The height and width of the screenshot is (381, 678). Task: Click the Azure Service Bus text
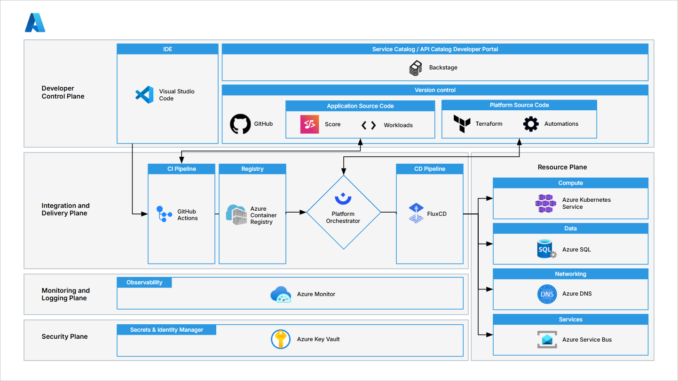pyautogui.click(x=587, y=340)
